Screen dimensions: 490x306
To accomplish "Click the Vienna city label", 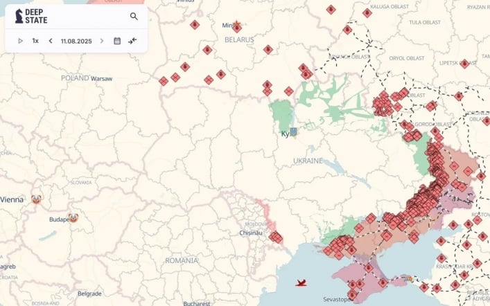I will click(12, 199).
